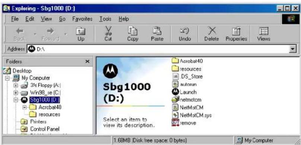The image size is (301, 145).
Task: Open the View menu
Action: pyautogui.click(x=46, y=19)
